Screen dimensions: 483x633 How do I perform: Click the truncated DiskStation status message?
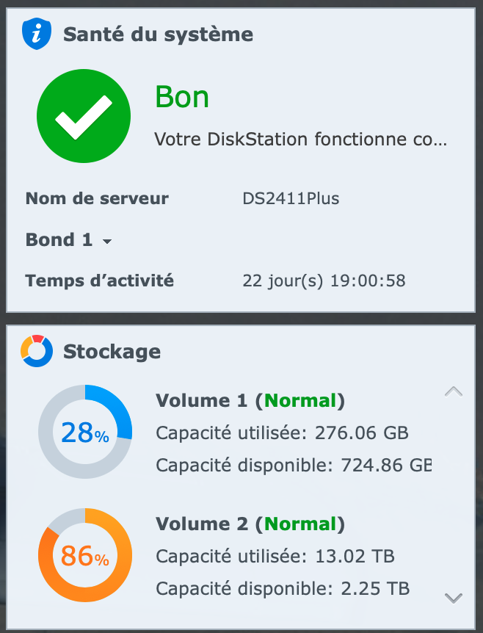[300, 139]
